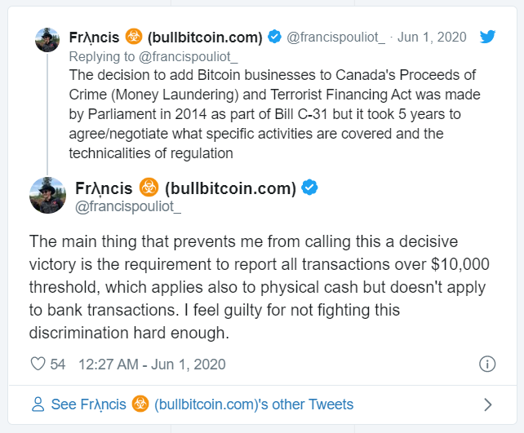
Task: Click the biohazard emoji in the top reply header
Action: (x=135, y=38)
